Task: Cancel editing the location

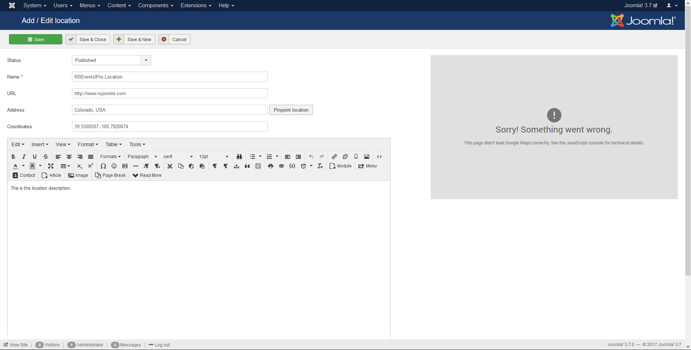Action: tap(174, 39)
